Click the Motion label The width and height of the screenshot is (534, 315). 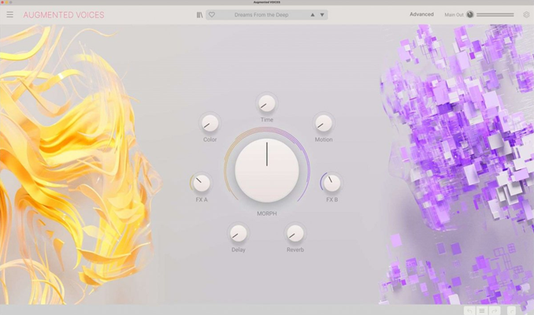[324, 139]
